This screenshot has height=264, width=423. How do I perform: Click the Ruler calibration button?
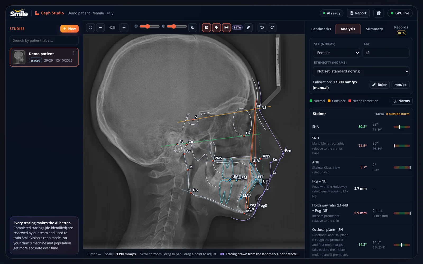(x=379, y=85)
